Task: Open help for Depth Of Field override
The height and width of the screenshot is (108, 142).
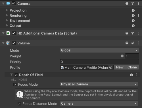Action: pyautogui.click(x=131, y=75)
